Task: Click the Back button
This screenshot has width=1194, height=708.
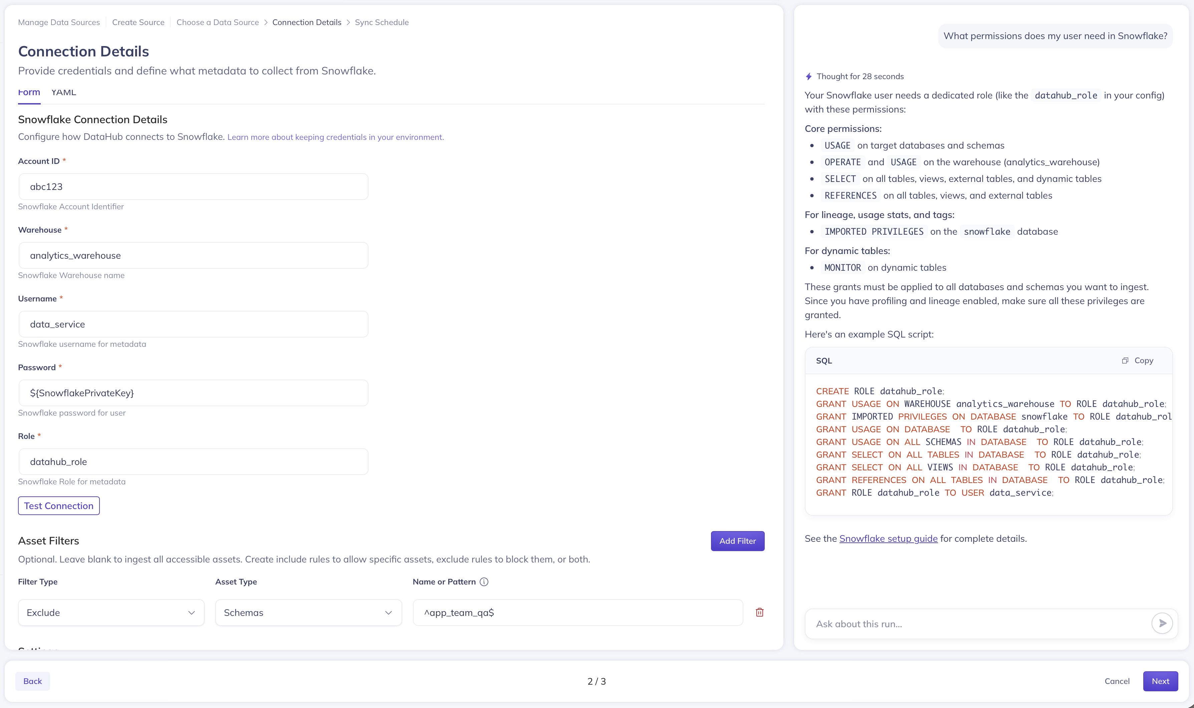Action: click(x=32, y=681)
